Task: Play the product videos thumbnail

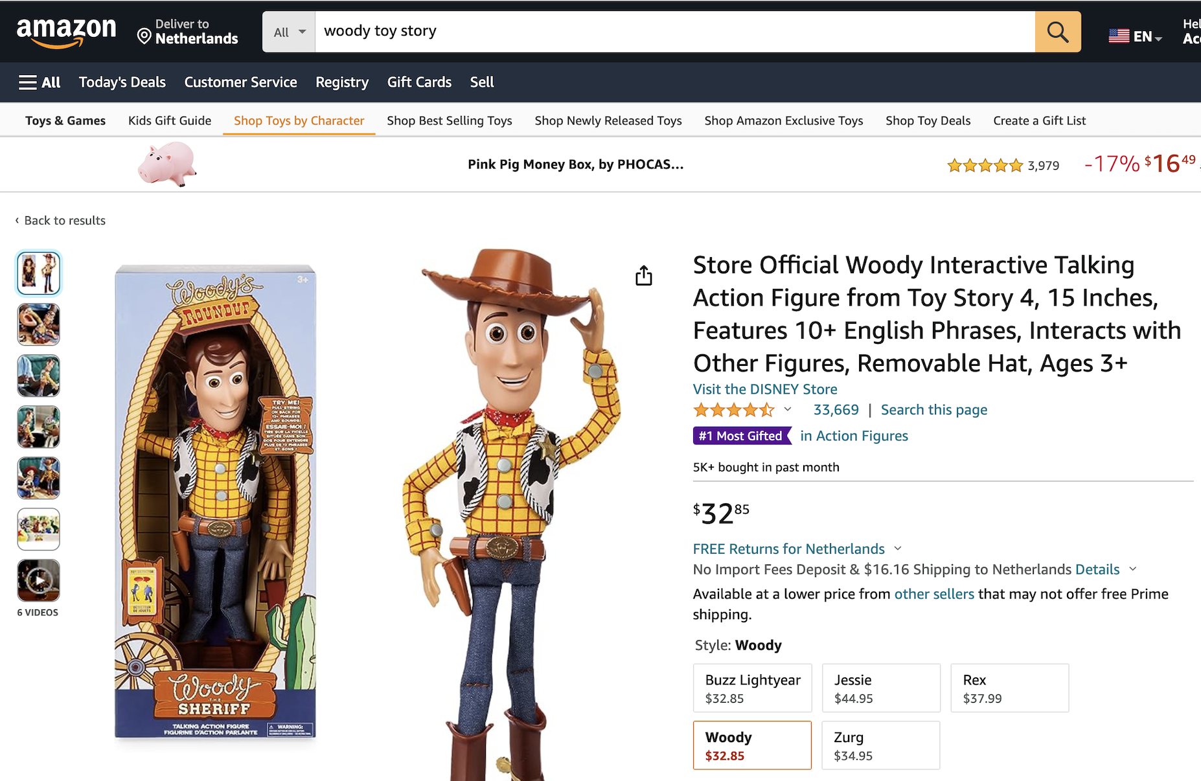Action: [39, 580]
